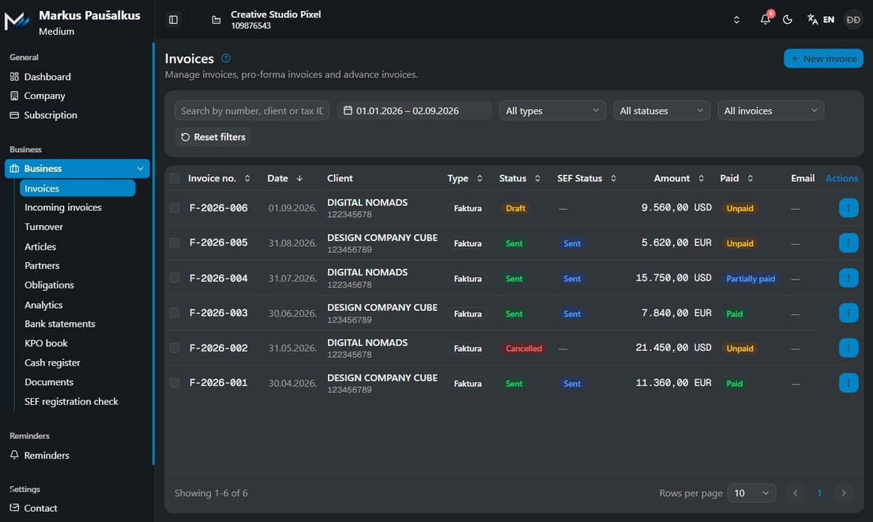
Task: Open the Invoices help question icon
Action: [226, 58]
